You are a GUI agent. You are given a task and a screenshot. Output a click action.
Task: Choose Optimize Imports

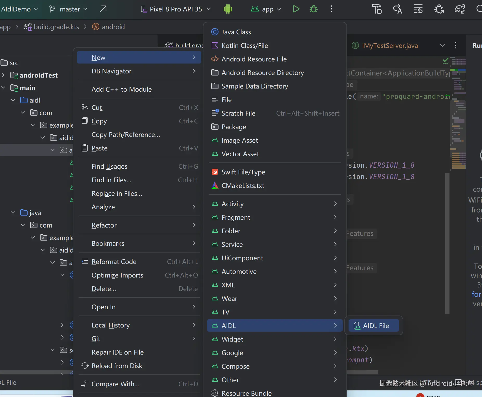click(139, 275)
